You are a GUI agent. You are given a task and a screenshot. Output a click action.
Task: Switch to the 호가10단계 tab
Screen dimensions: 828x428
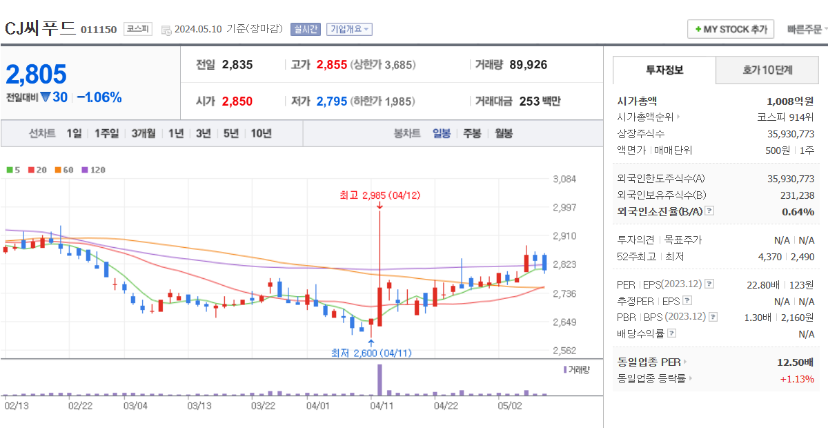pyautogui.click(x=767, y=70)
